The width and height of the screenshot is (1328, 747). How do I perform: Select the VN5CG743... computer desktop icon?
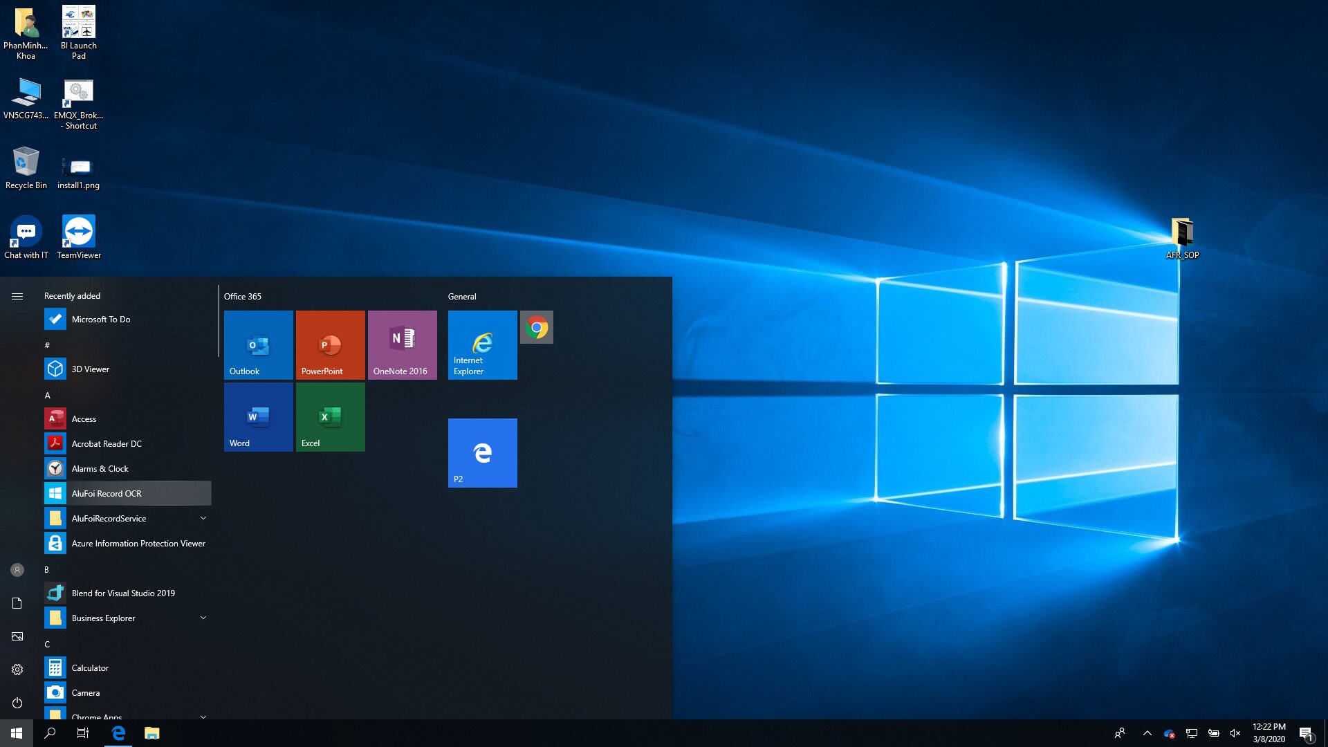26,99
